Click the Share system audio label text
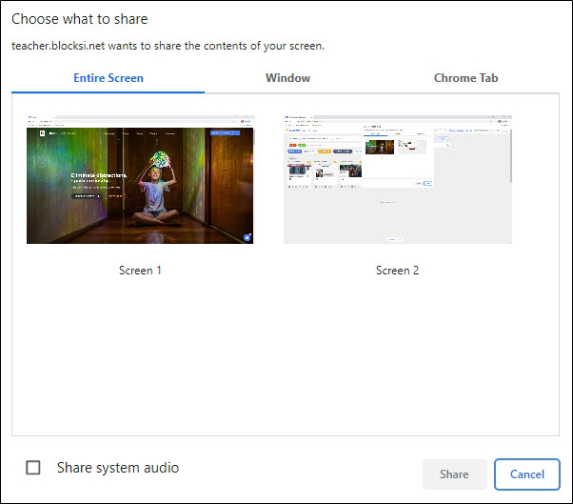Viewport: 573px width, 504px height. point(118,468)
